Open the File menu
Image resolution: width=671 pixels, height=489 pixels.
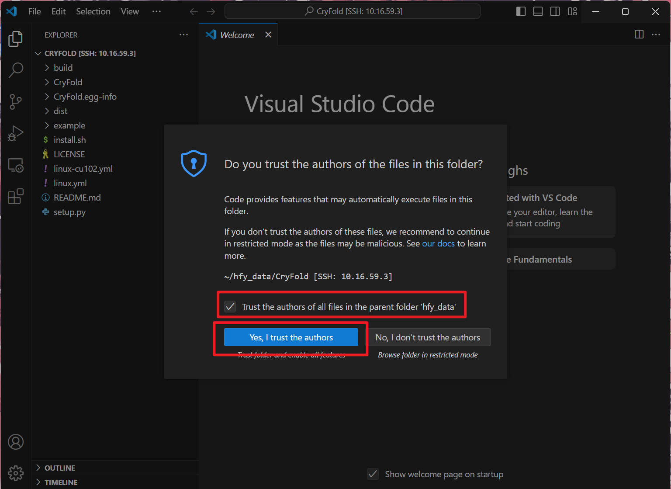coord(34,11)
